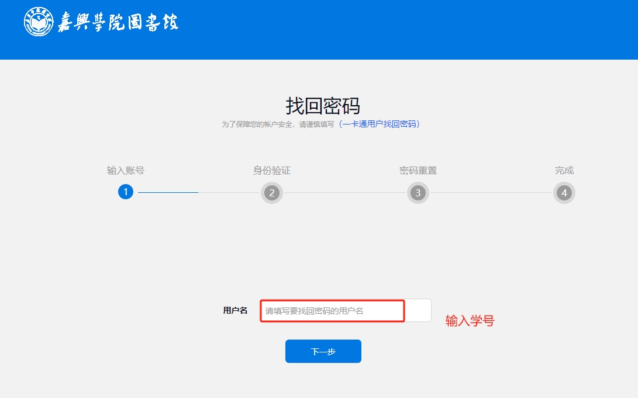Click the 嘉兴学院图书馆 calligraphy title text
Viewport: 638px width, 398px height.
click(x=118, y=22)
